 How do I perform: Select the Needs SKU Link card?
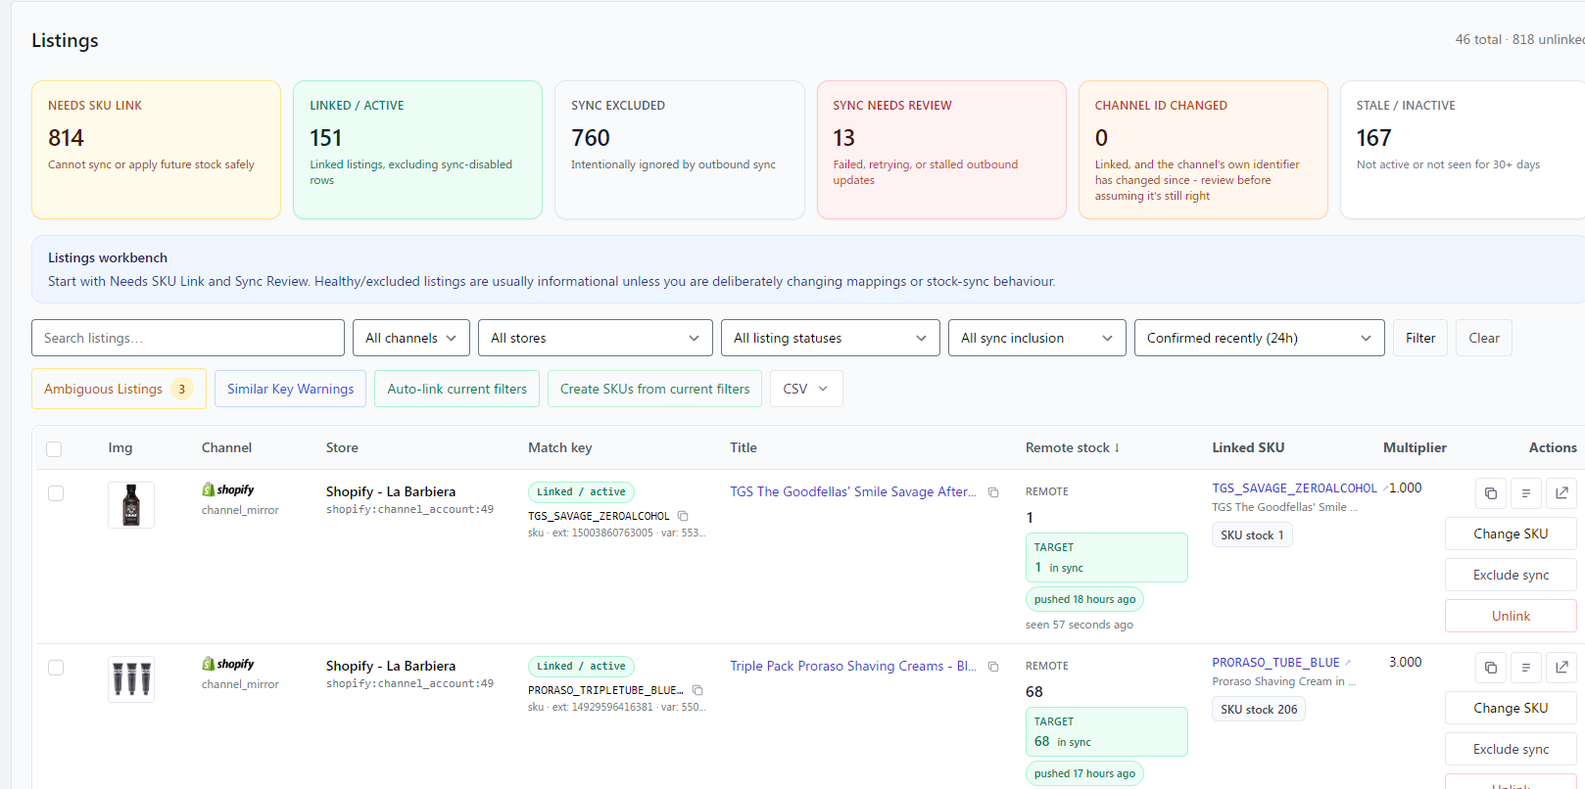pos(156,150)
